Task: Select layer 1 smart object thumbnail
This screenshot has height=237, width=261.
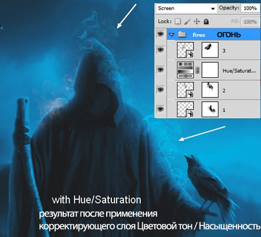Action: 185,110
